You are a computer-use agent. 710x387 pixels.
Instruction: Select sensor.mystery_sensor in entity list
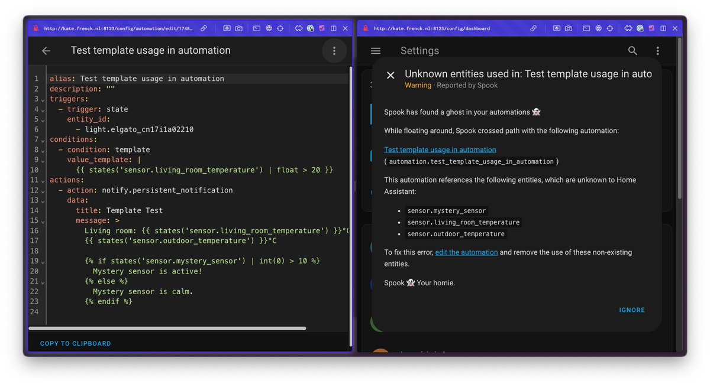click(x=447, y=211)
